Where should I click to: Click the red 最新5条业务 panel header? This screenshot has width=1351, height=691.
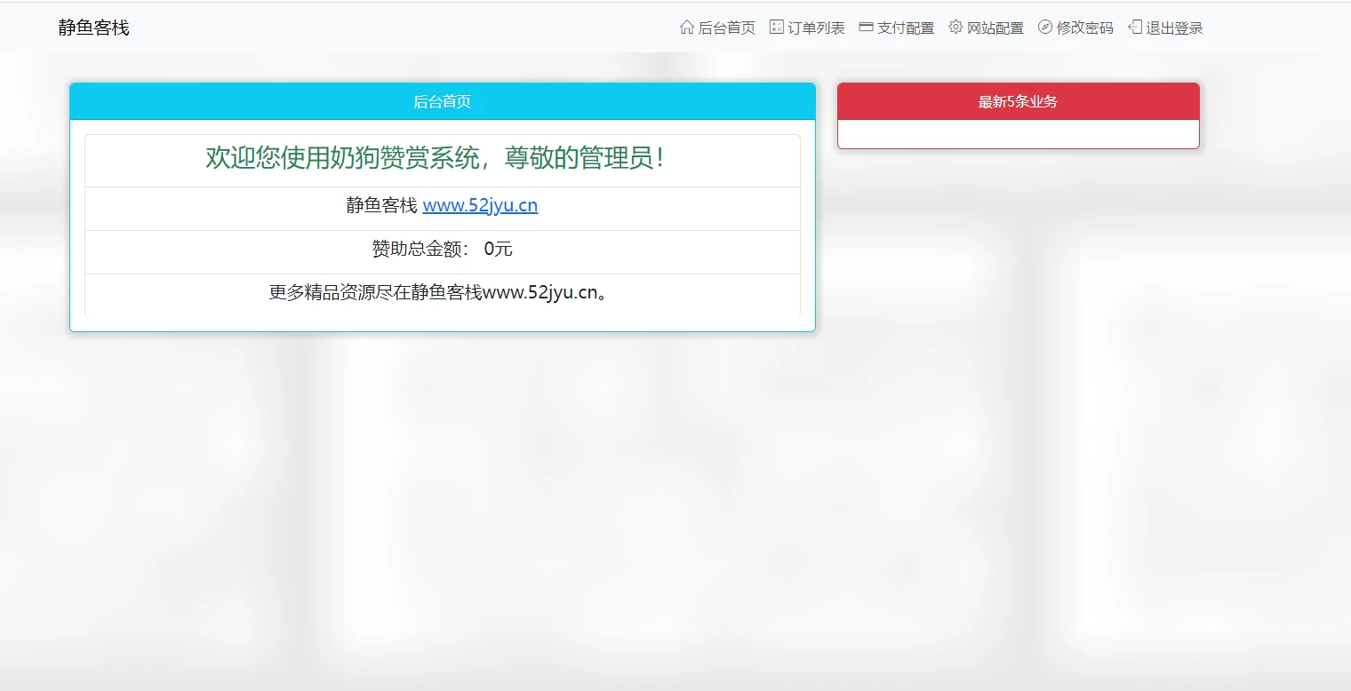point(1018,101)
